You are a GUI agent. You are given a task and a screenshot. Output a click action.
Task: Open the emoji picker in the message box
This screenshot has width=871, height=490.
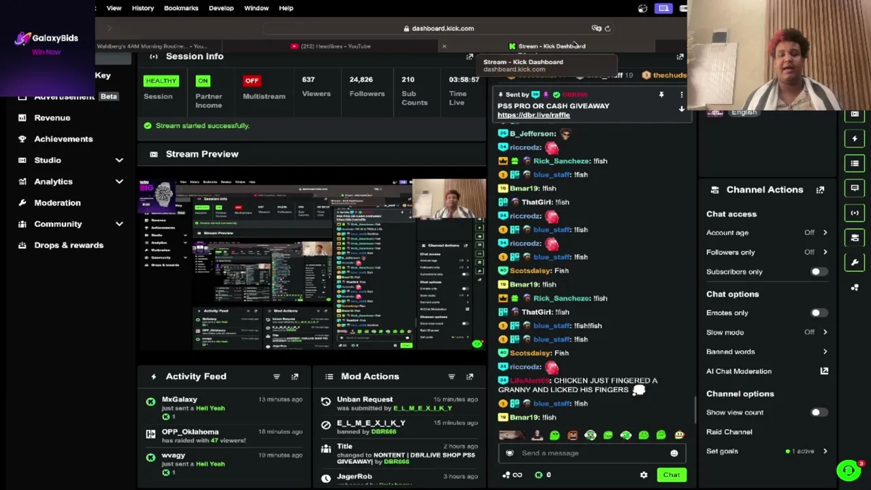674,453
